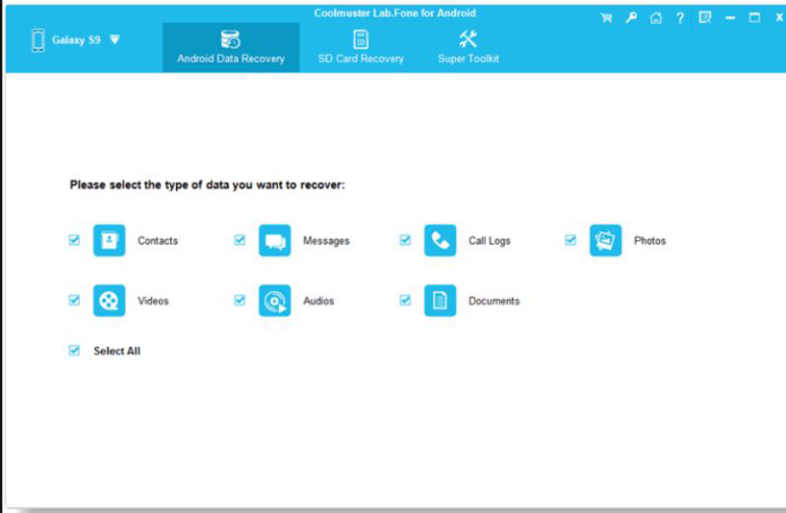Minimize the Coolmuster window
The image size is (786, 513).
[x=730, y=18]
